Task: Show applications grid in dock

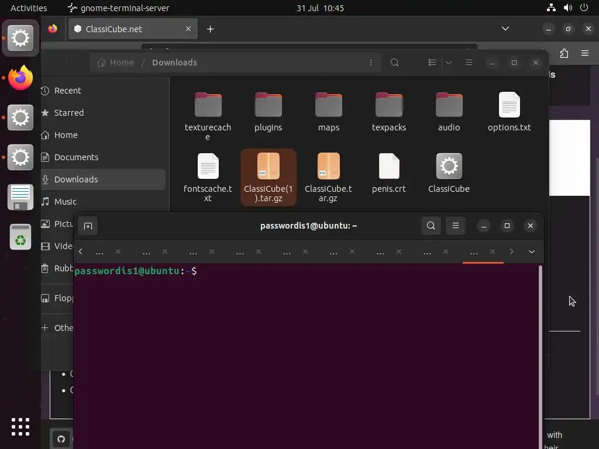Action: [x=20, y=427]
